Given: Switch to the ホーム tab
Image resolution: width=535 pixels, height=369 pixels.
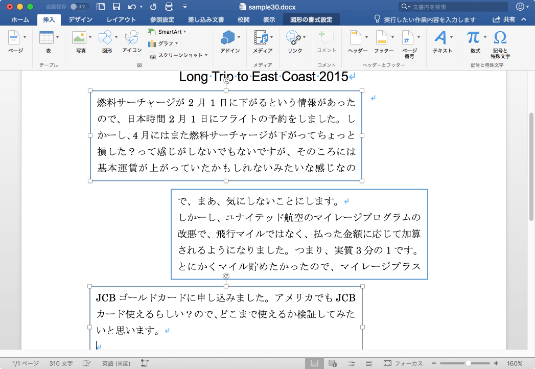Looking at the screenshot, I should tap(20, 20).
